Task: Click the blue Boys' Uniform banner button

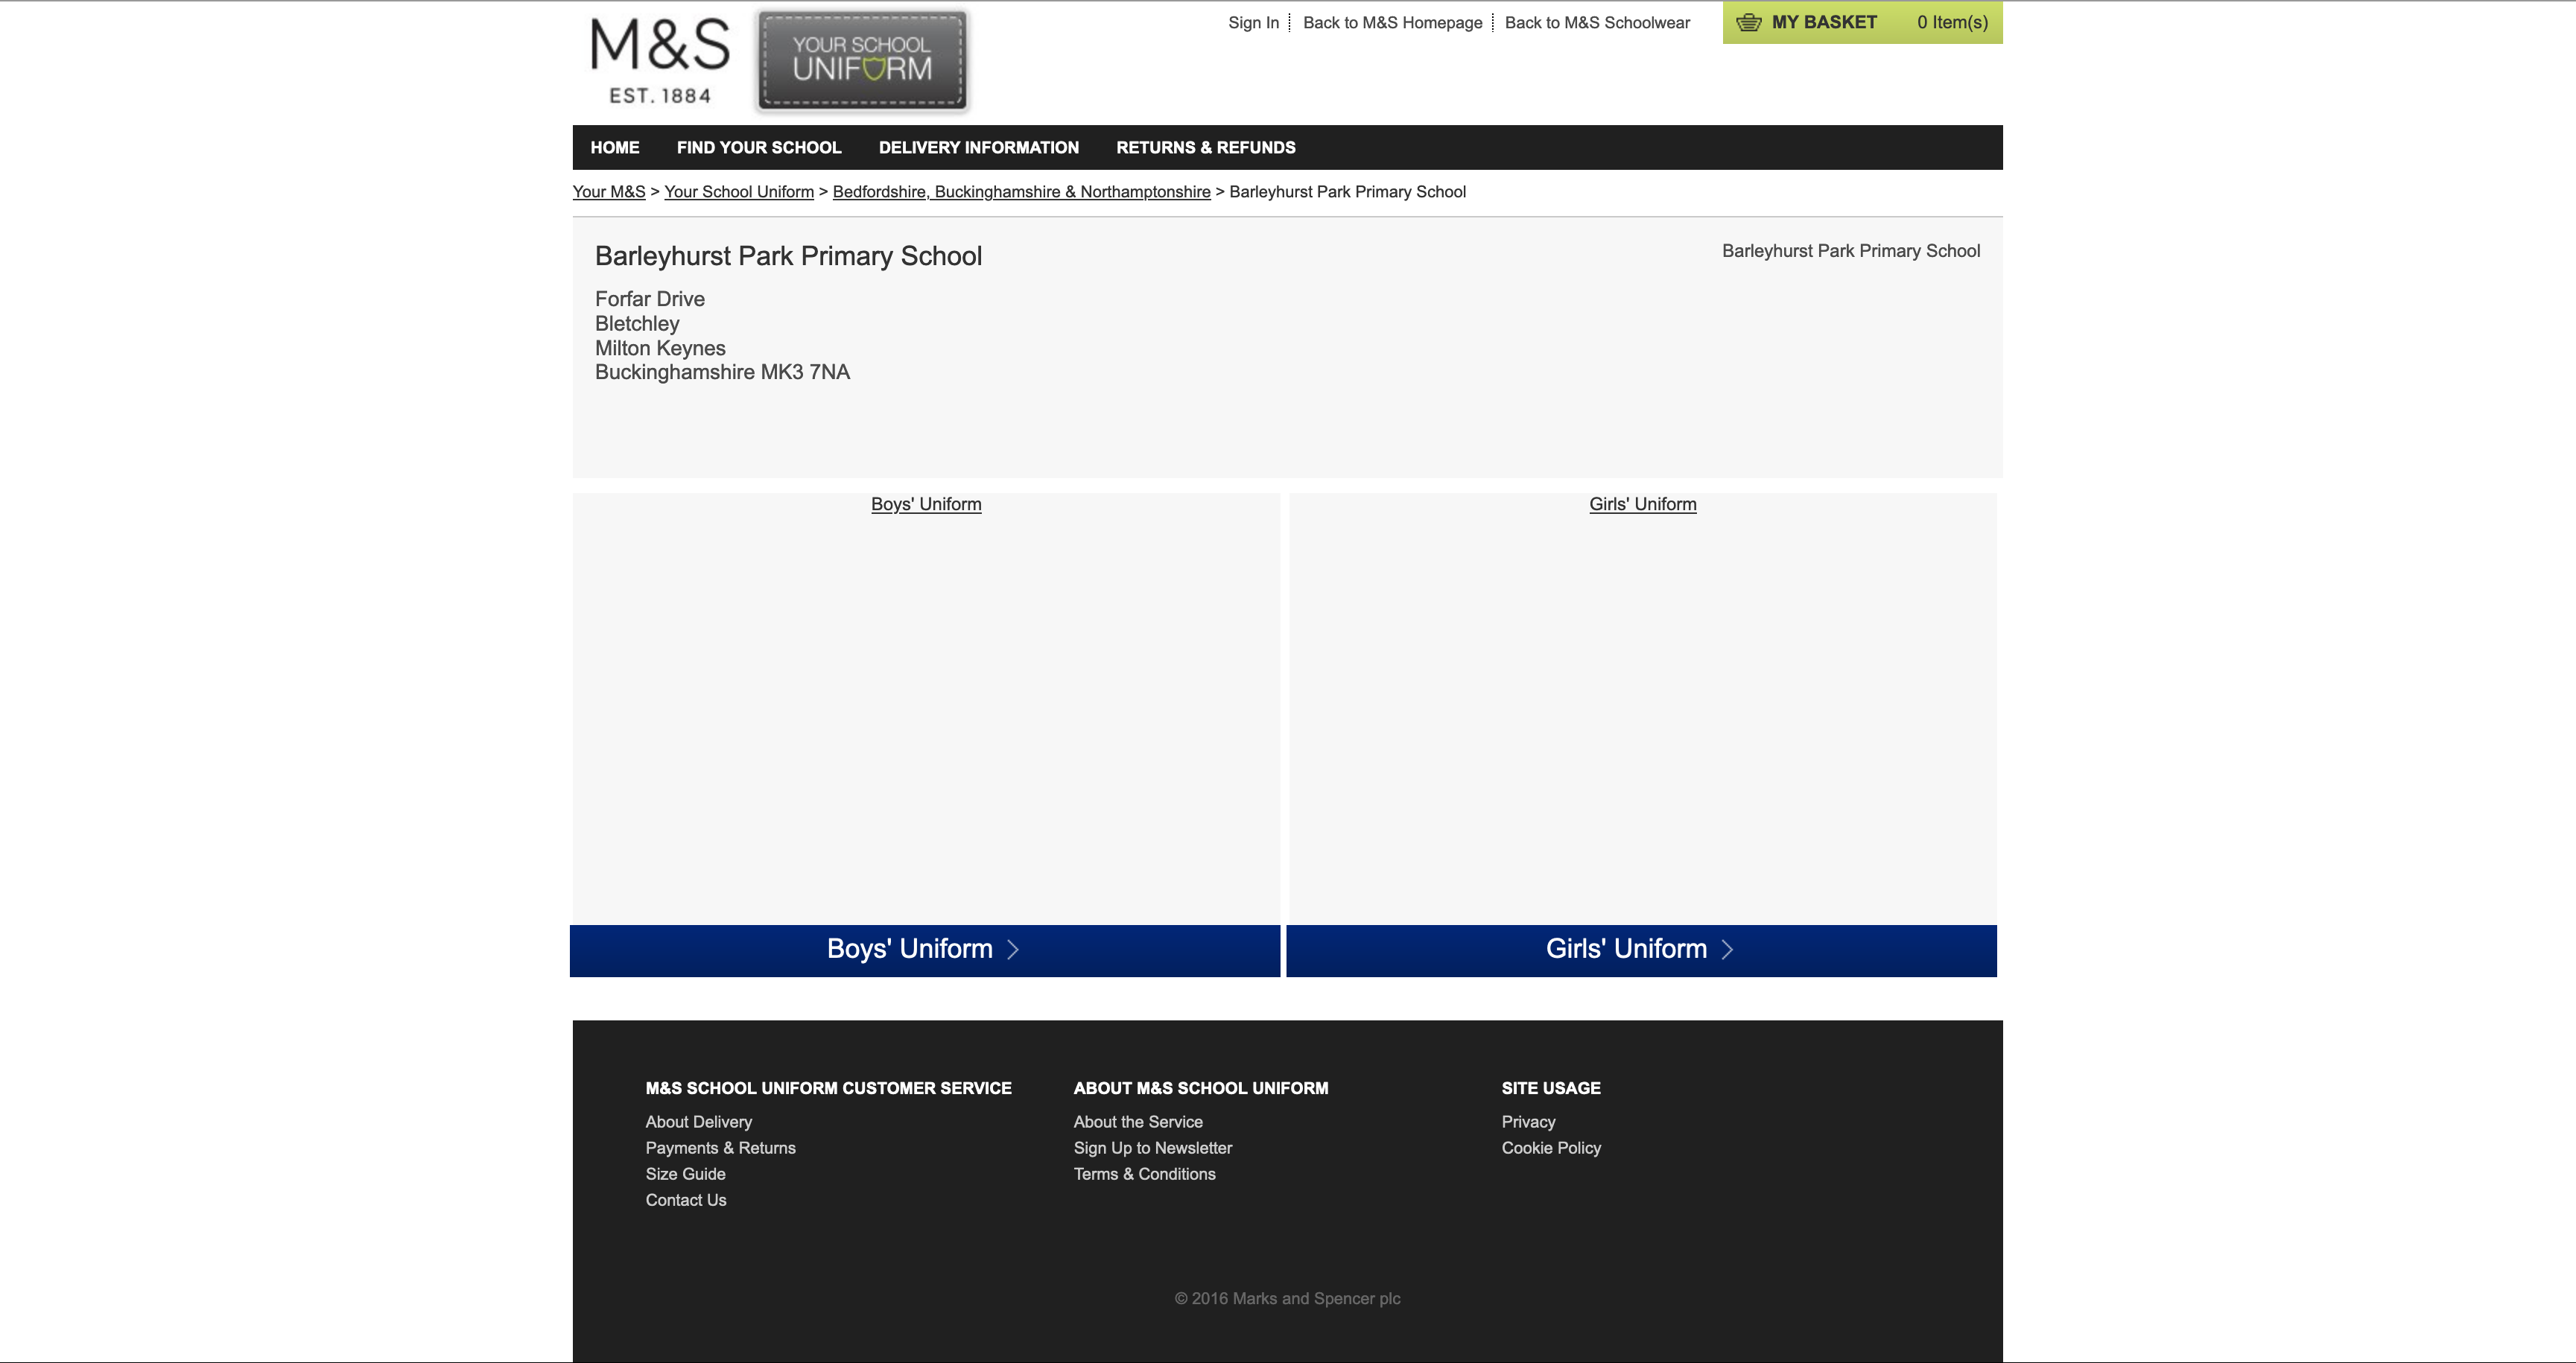Action: (x=925, y=950)
